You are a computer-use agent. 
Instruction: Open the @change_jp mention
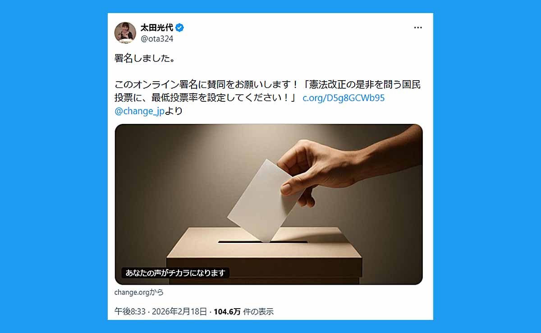tap(139, 111)
